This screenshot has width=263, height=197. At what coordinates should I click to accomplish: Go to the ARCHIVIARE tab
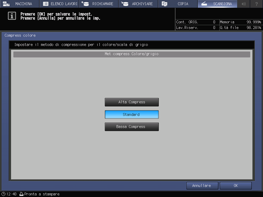[x=138, y=4]
